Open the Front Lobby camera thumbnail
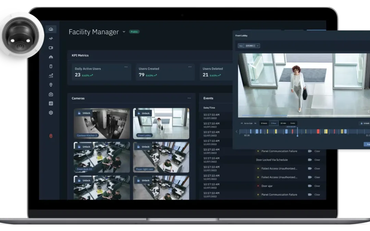The height and width of the screenshot is (231, 370). [161, 124]
